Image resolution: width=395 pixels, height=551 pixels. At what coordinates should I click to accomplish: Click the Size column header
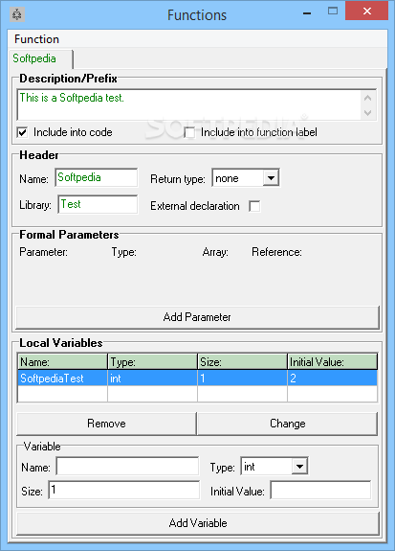click(242, 361)
